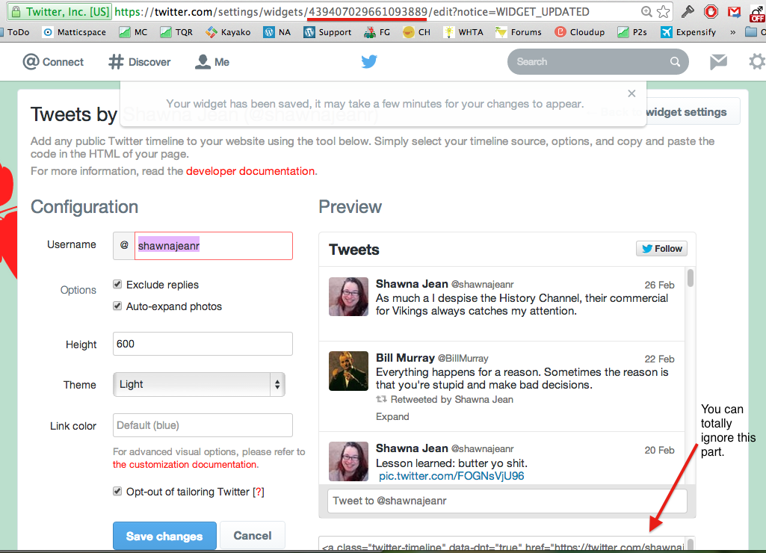
Task: Click the Save changes button
Action: [x=164, y=537]
